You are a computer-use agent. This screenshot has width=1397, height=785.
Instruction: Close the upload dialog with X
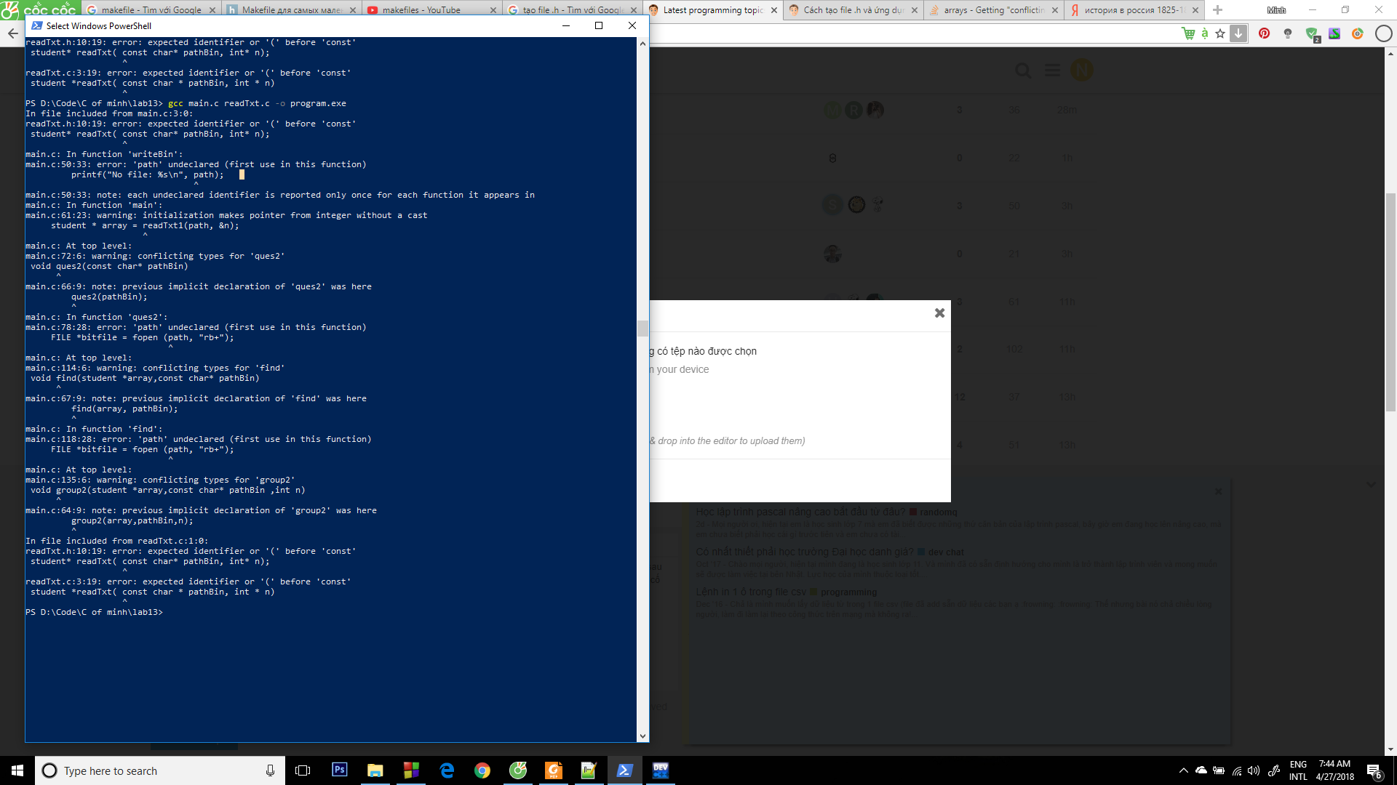[x=939, y=313]
